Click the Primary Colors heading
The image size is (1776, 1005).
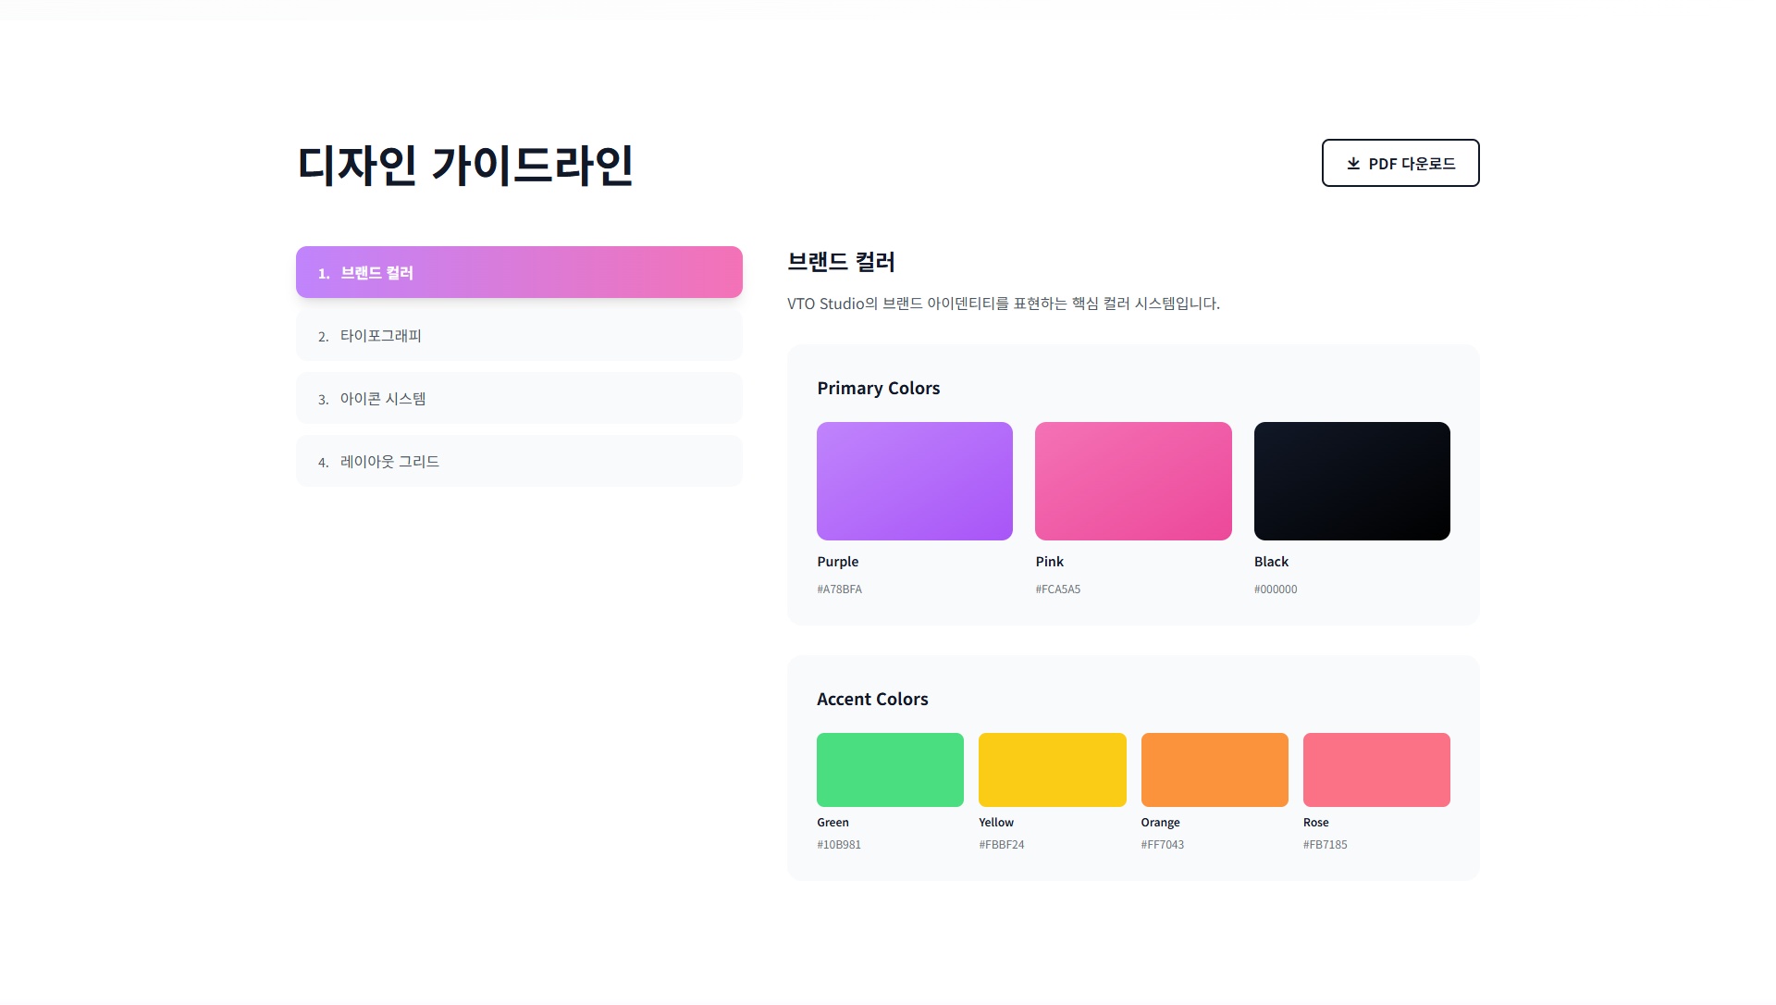pyautogui.click(x=879, y=389)
